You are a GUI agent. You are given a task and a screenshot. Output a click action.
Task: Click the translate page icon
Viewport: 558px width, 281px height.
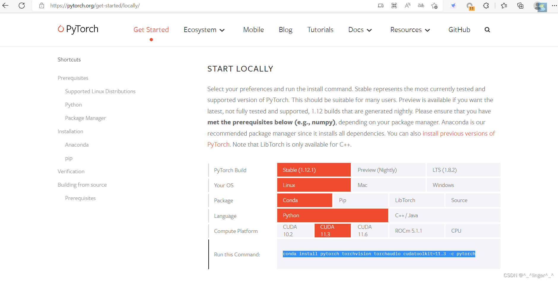click(421, 5)
